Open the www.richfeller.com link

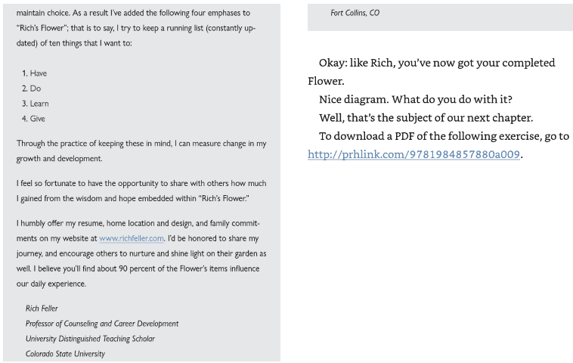132,238
